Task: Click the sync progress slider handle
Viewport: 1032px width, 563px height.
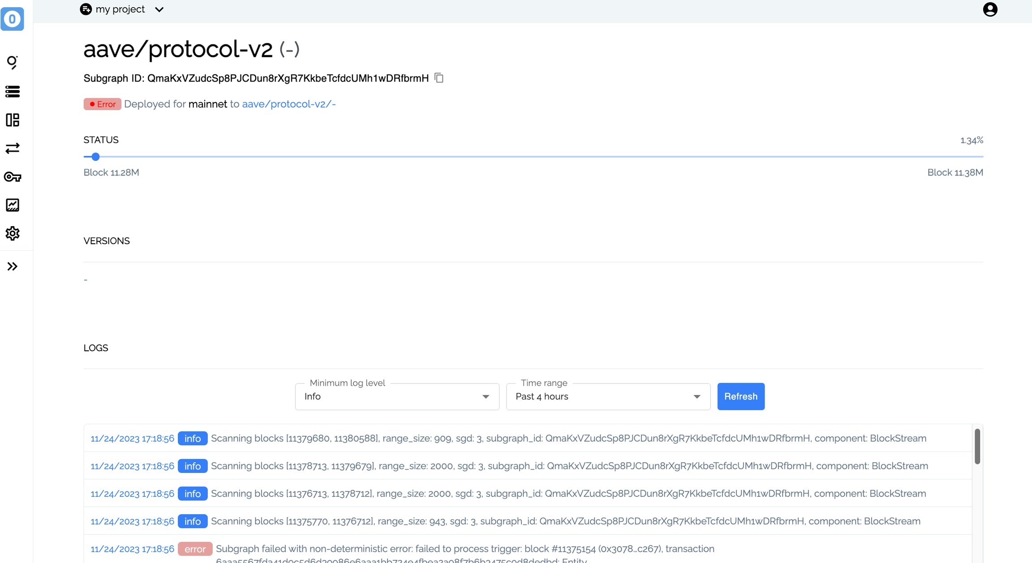Action: coord(95,157)
